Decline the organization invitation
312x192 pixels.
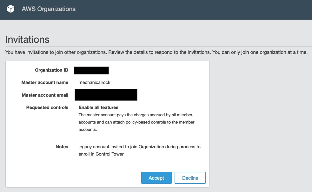pyautogui.click(x=190, y=178)
